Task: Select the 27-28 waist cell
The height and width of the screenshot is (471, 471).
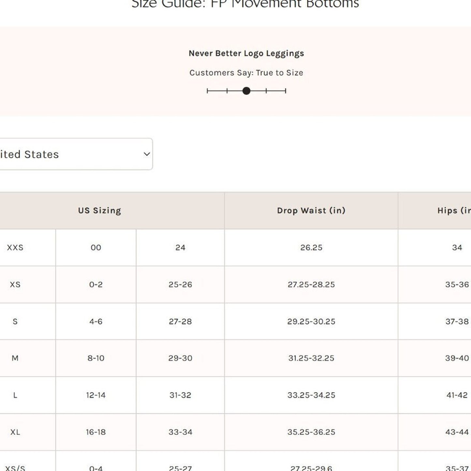Action: coord(180,321)
